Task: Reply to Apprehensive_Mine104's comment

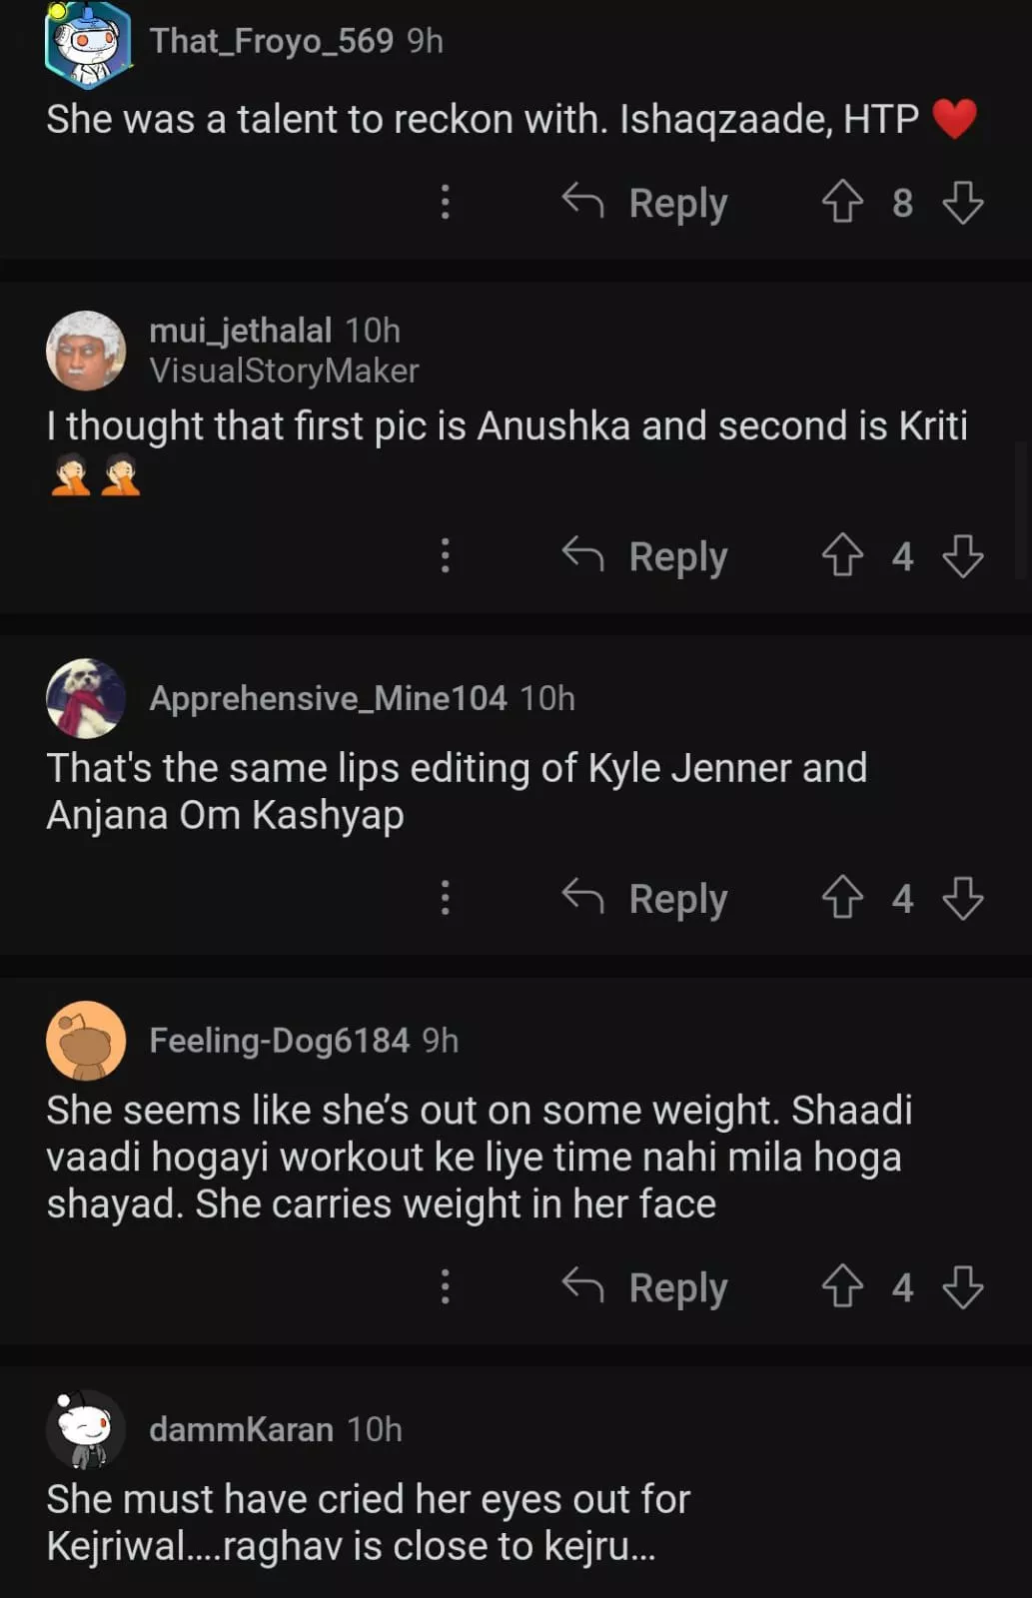Action: point(645,899)
